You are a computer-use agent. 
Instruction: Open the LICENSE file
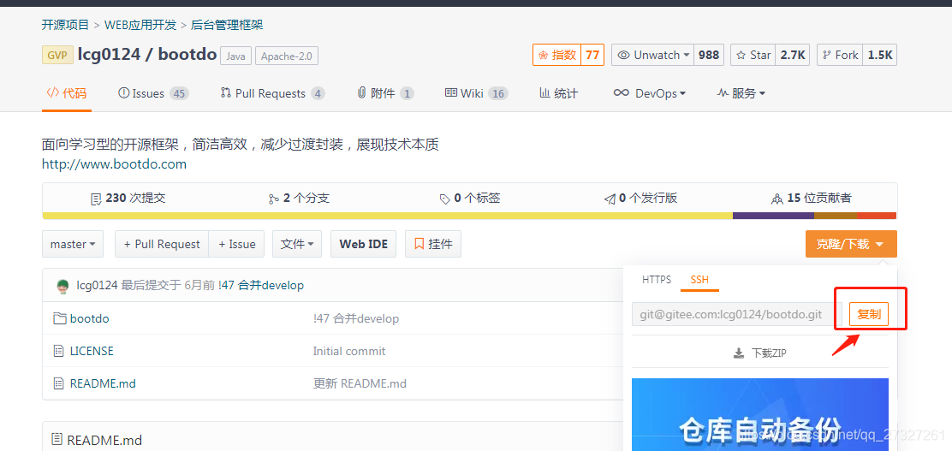pos(92,351)
